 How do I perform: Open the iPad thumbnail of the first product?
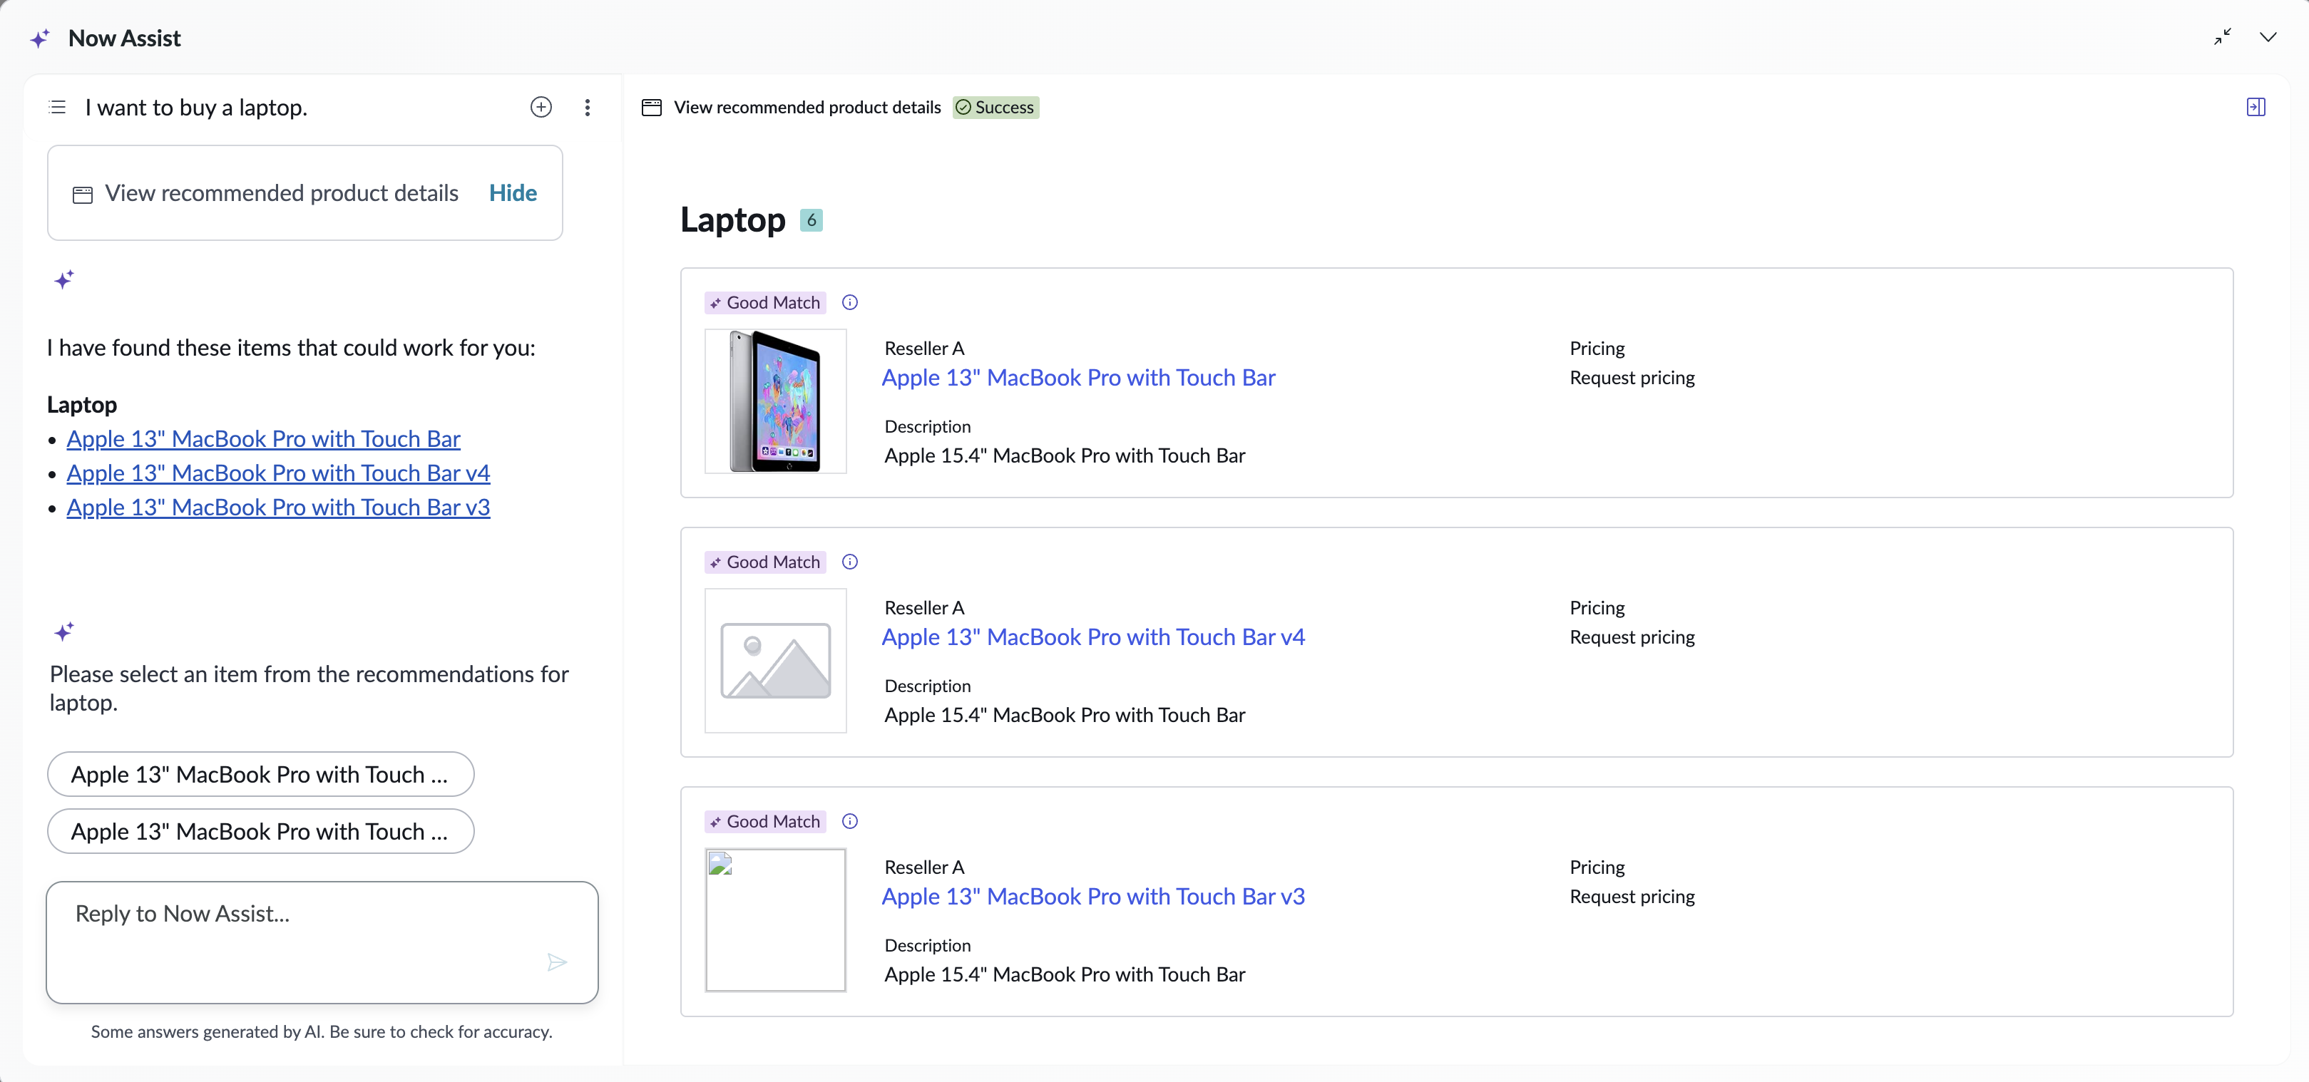pyautogui.click(x=775, y=401)
